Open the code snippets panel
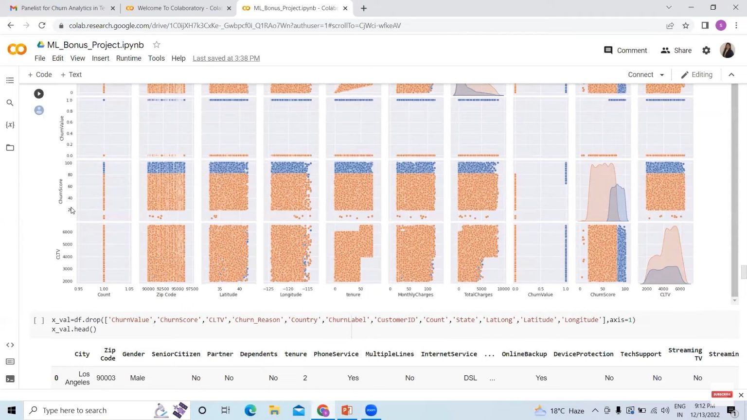 coord(10,345)
